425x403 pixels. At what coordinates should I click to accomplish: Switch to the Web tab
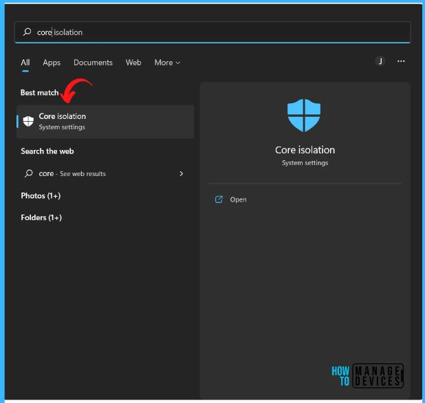point(133,63)
